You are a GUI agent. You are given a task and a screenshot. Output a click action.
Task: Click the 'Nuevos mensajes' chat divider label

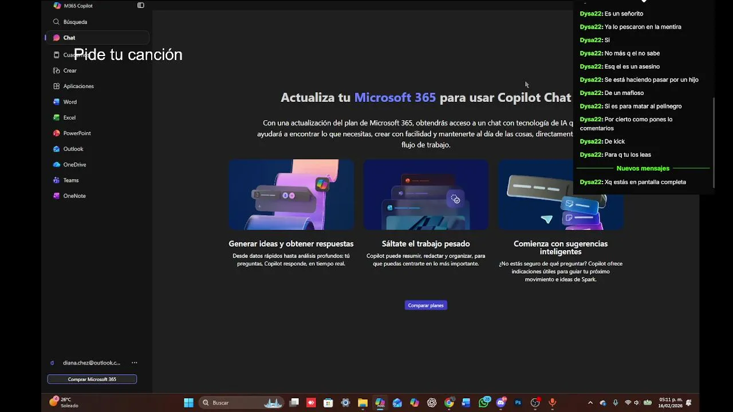click(643, 168)
